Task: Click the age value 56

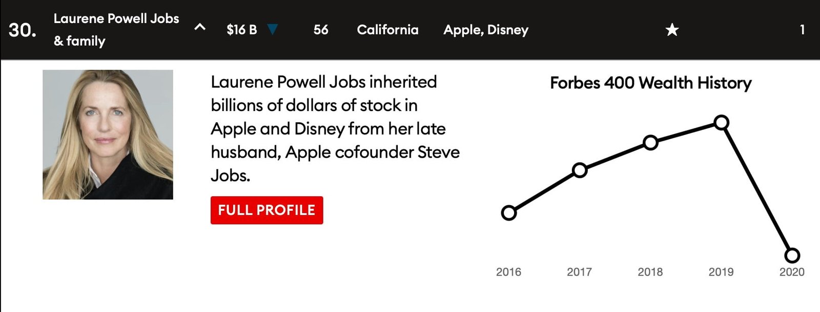Action: pyautogui.click(x=321, y=30)
